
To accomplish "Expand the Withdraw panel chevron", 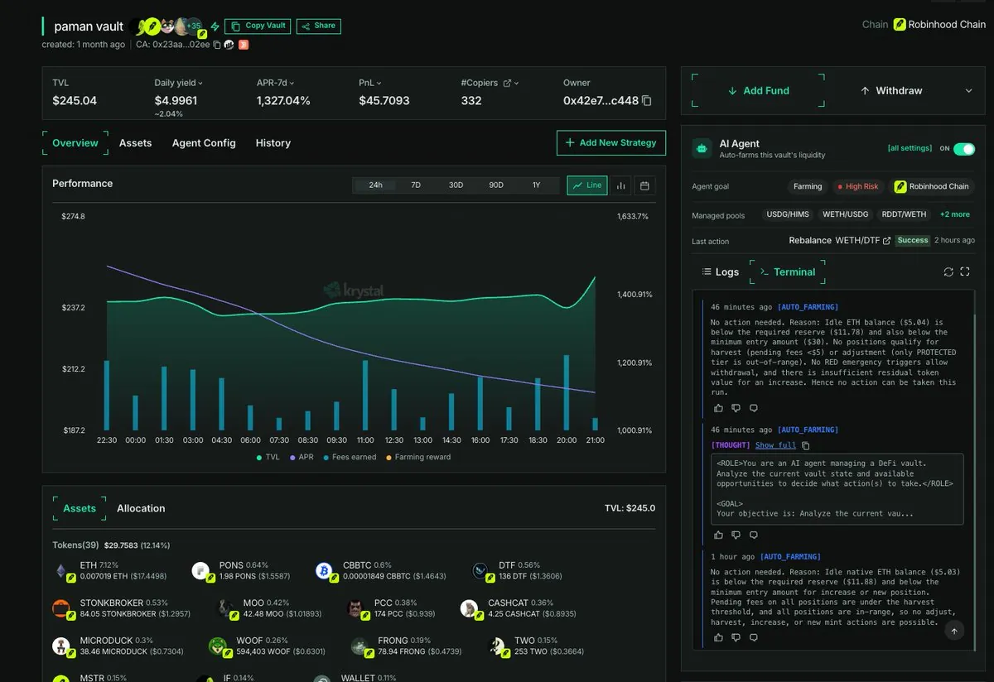I will [968, 91].
